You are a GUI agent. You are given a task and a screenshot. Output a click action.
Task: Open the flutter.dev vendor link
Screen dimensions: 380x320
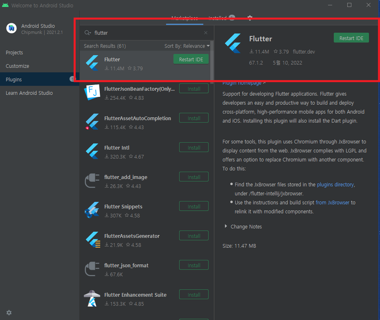(304, 51)
